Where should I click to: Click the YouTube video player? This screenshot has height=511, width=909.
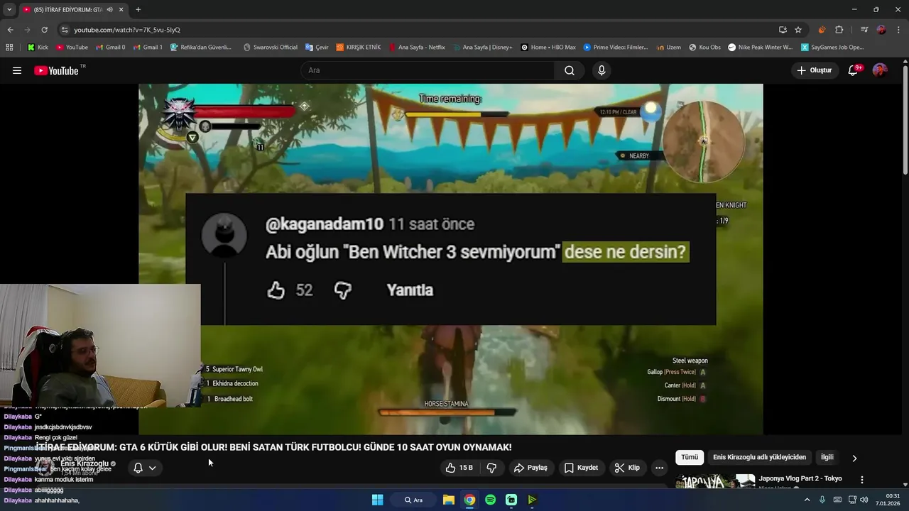[x=450, y=259]
